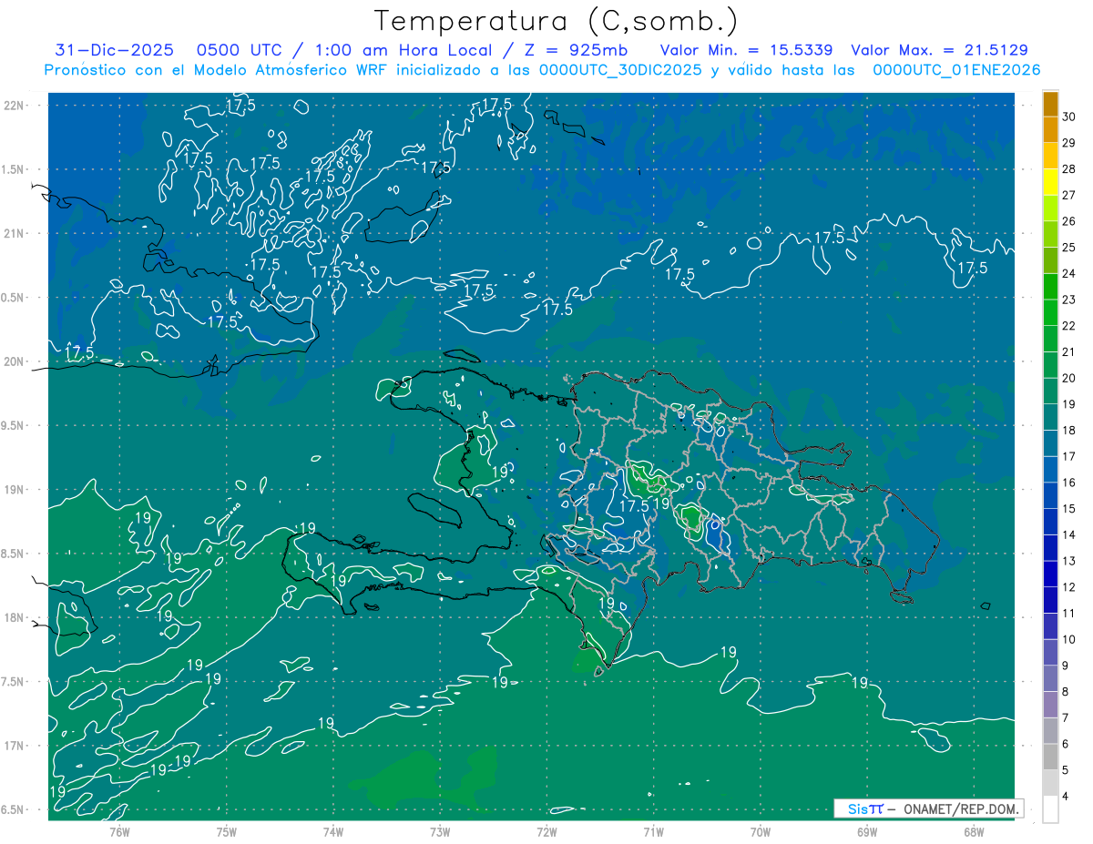This screenshot has width=1093, height=844.
Task: Click purple colorbar segment between 7 and 8
Action: (1050, 706)
